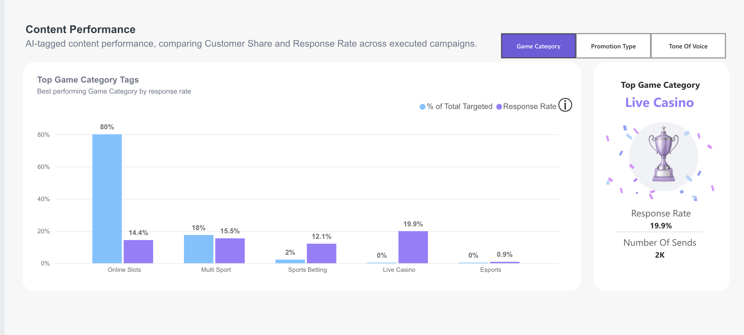744x335 pixels.
Task: Click the Multi Sport 18% blue bar
Action: (x=198, y=249)
